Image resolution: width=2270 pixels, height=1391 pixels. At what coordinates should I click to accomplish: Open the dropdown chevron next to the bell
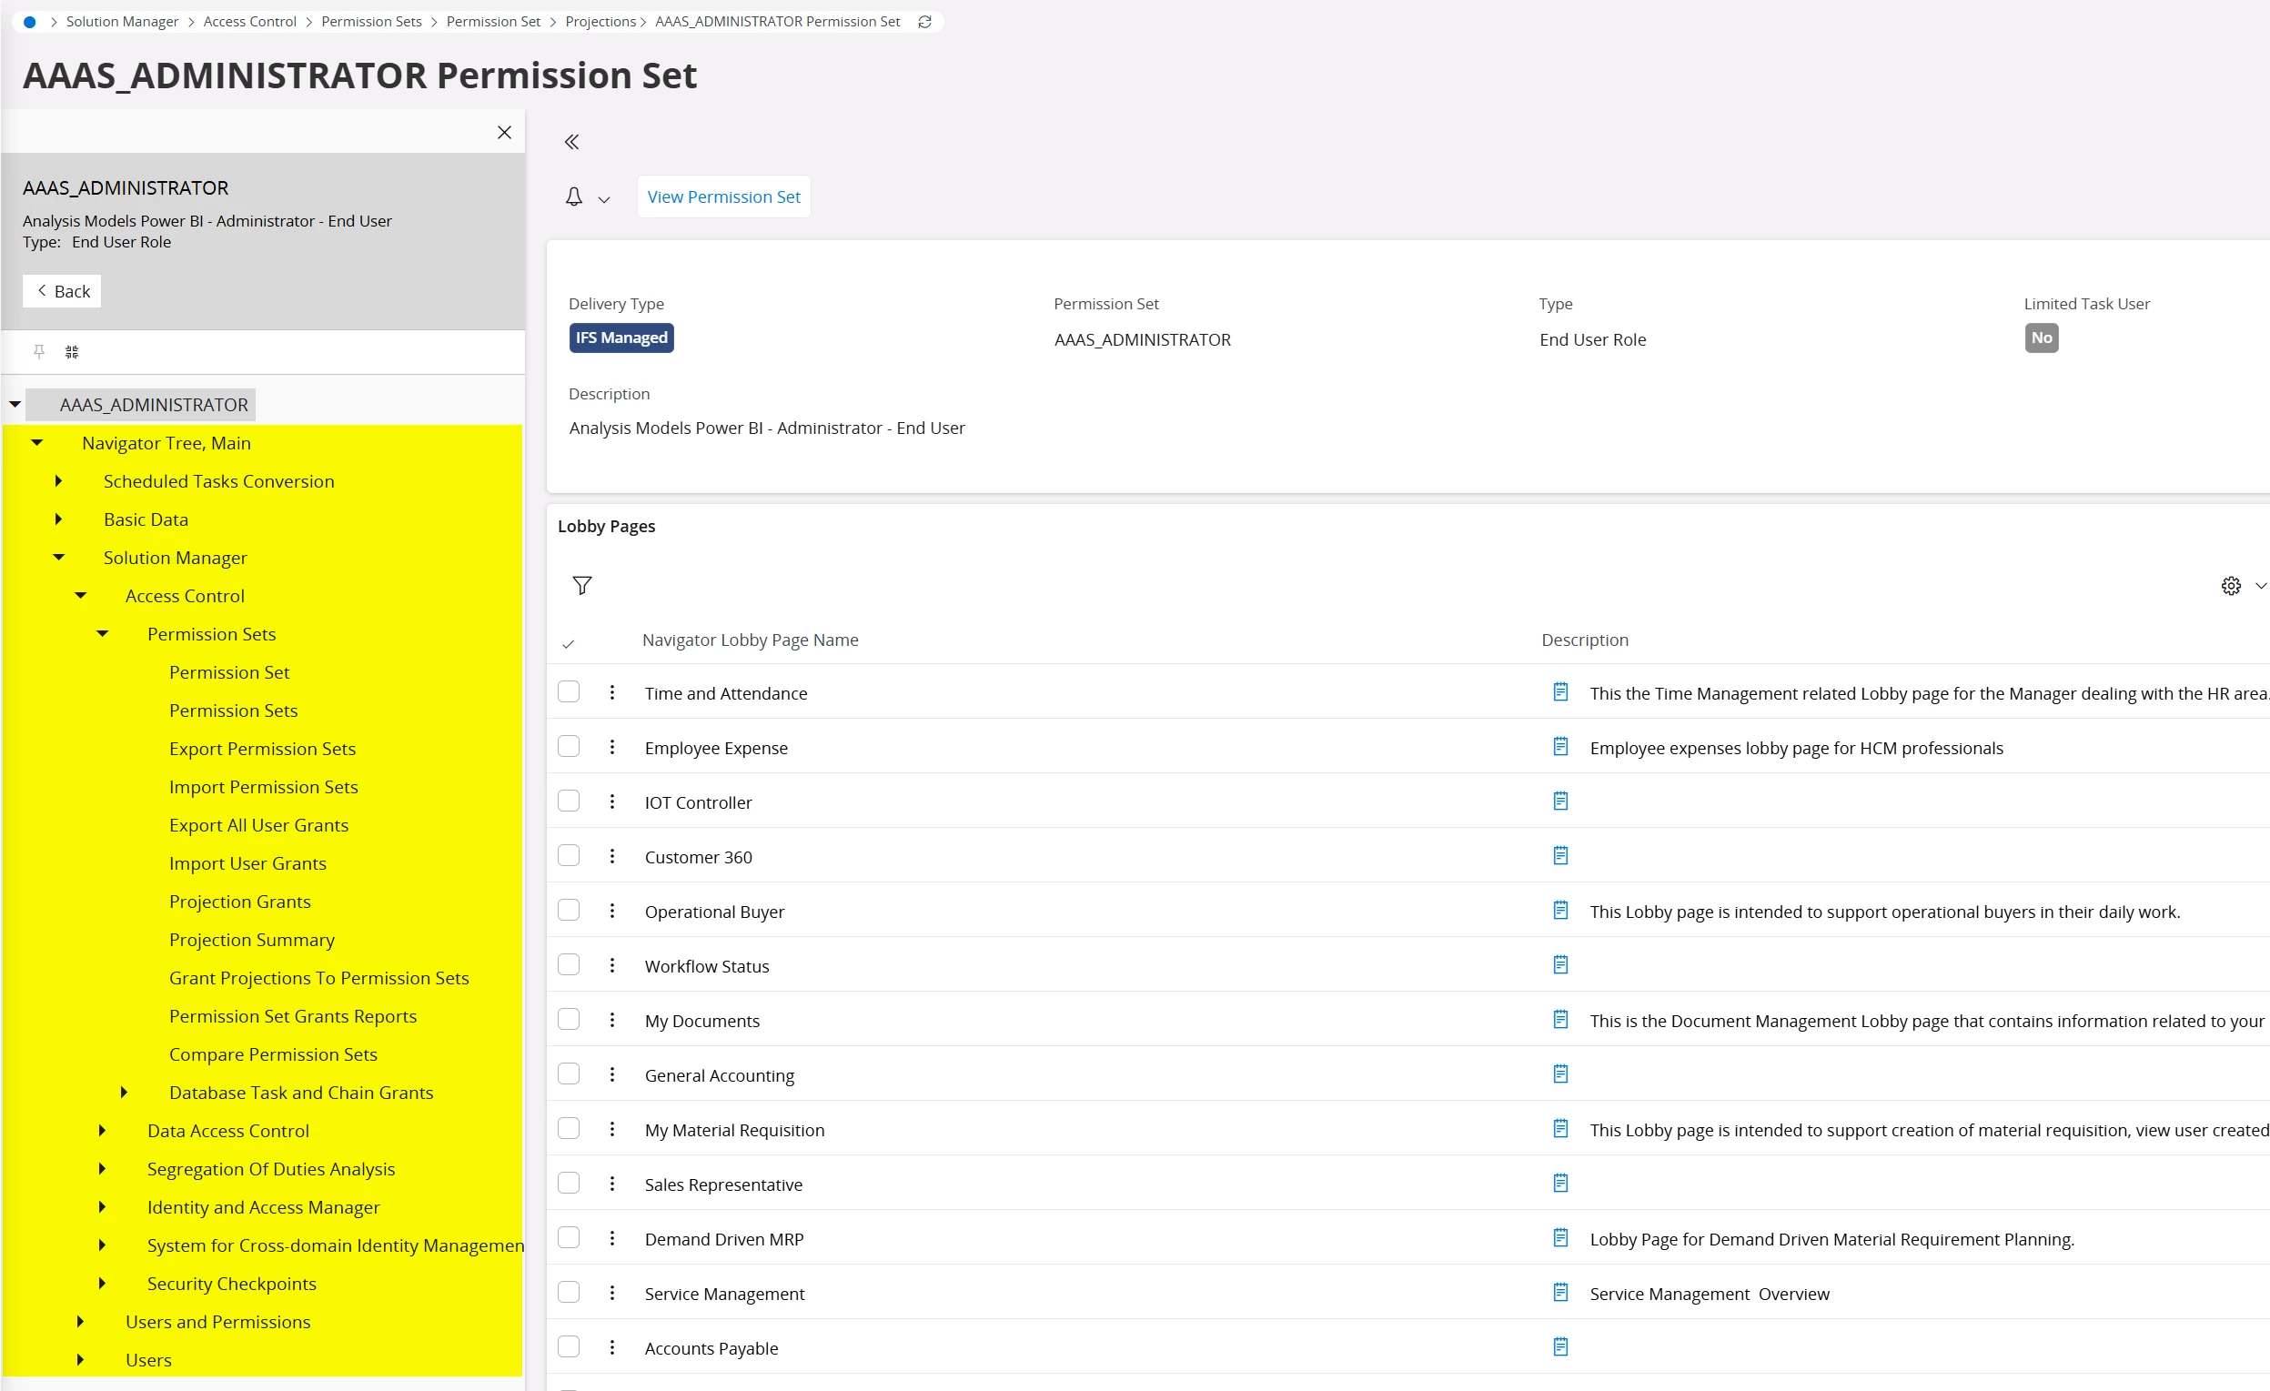point(604,200)
